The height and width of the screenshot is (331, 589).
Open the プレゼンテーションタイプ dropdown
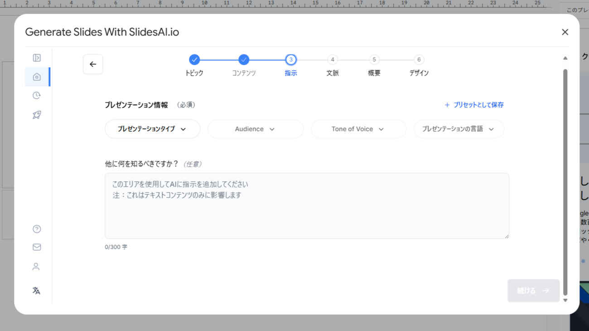coord(152,129)
